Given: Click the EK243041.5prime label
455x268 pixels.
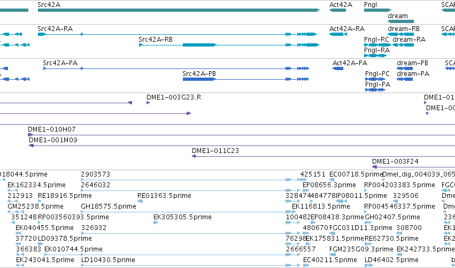Looking at the screenshot, I should click(45, 260).
